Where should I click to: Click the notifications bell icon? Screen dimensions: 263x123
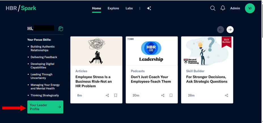pyautogui.click(x=223, y=8)
